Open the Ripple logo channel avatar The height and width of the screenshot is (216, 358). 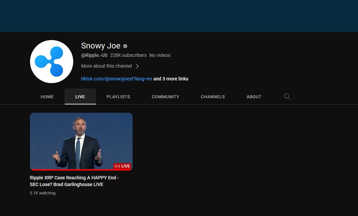52,62
